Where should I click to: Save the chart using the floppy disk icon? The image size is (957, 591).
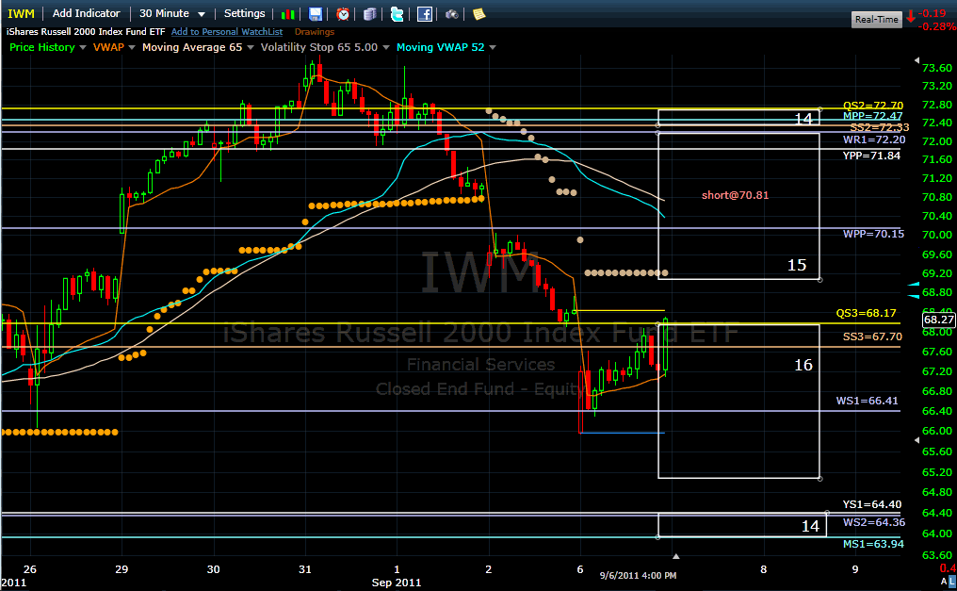(x=315, y=14)
